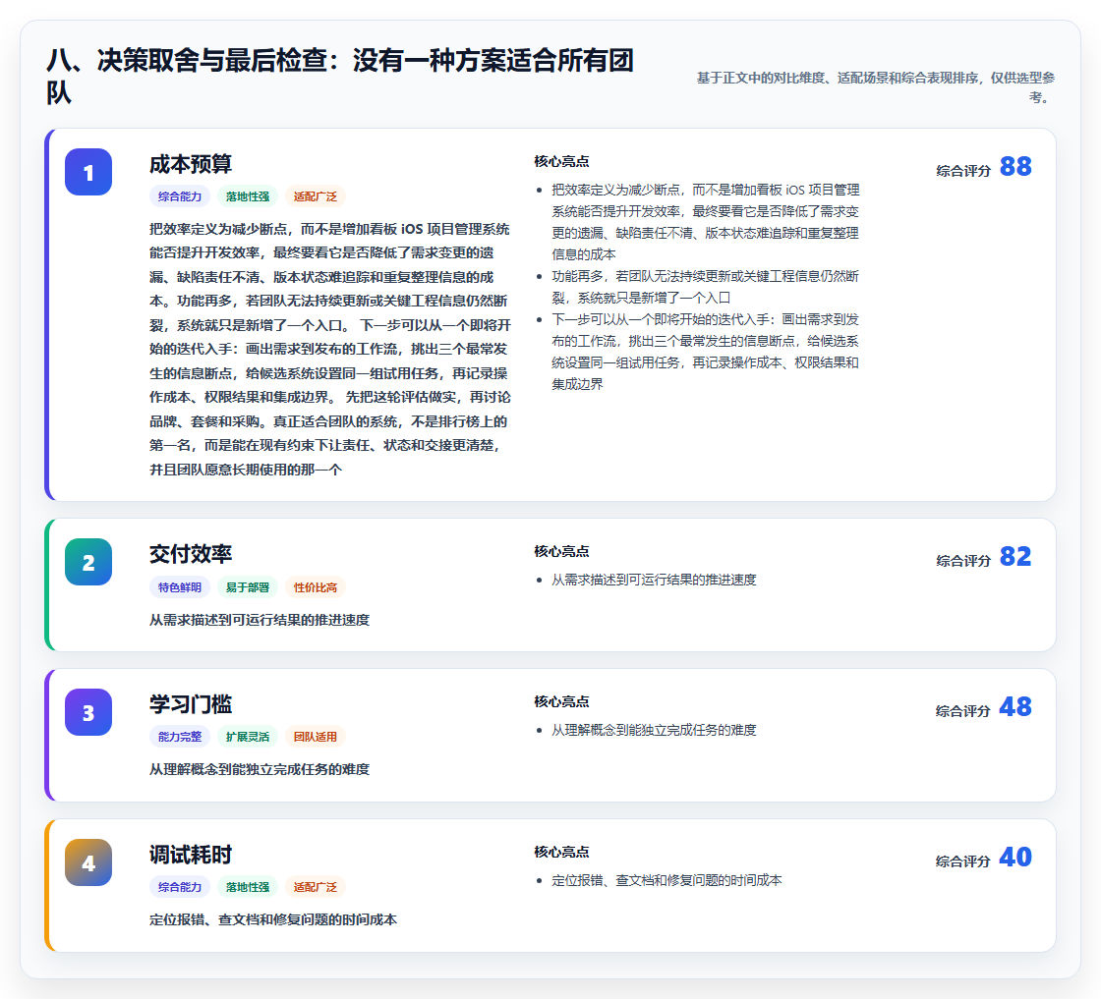Click 适配广泛 tag under 调试耗时
1101x999 pixels.
316,887
